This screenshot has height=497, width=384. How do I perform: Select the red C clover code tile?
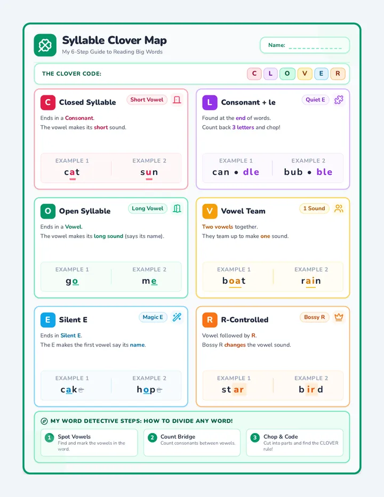pos(254,74)
